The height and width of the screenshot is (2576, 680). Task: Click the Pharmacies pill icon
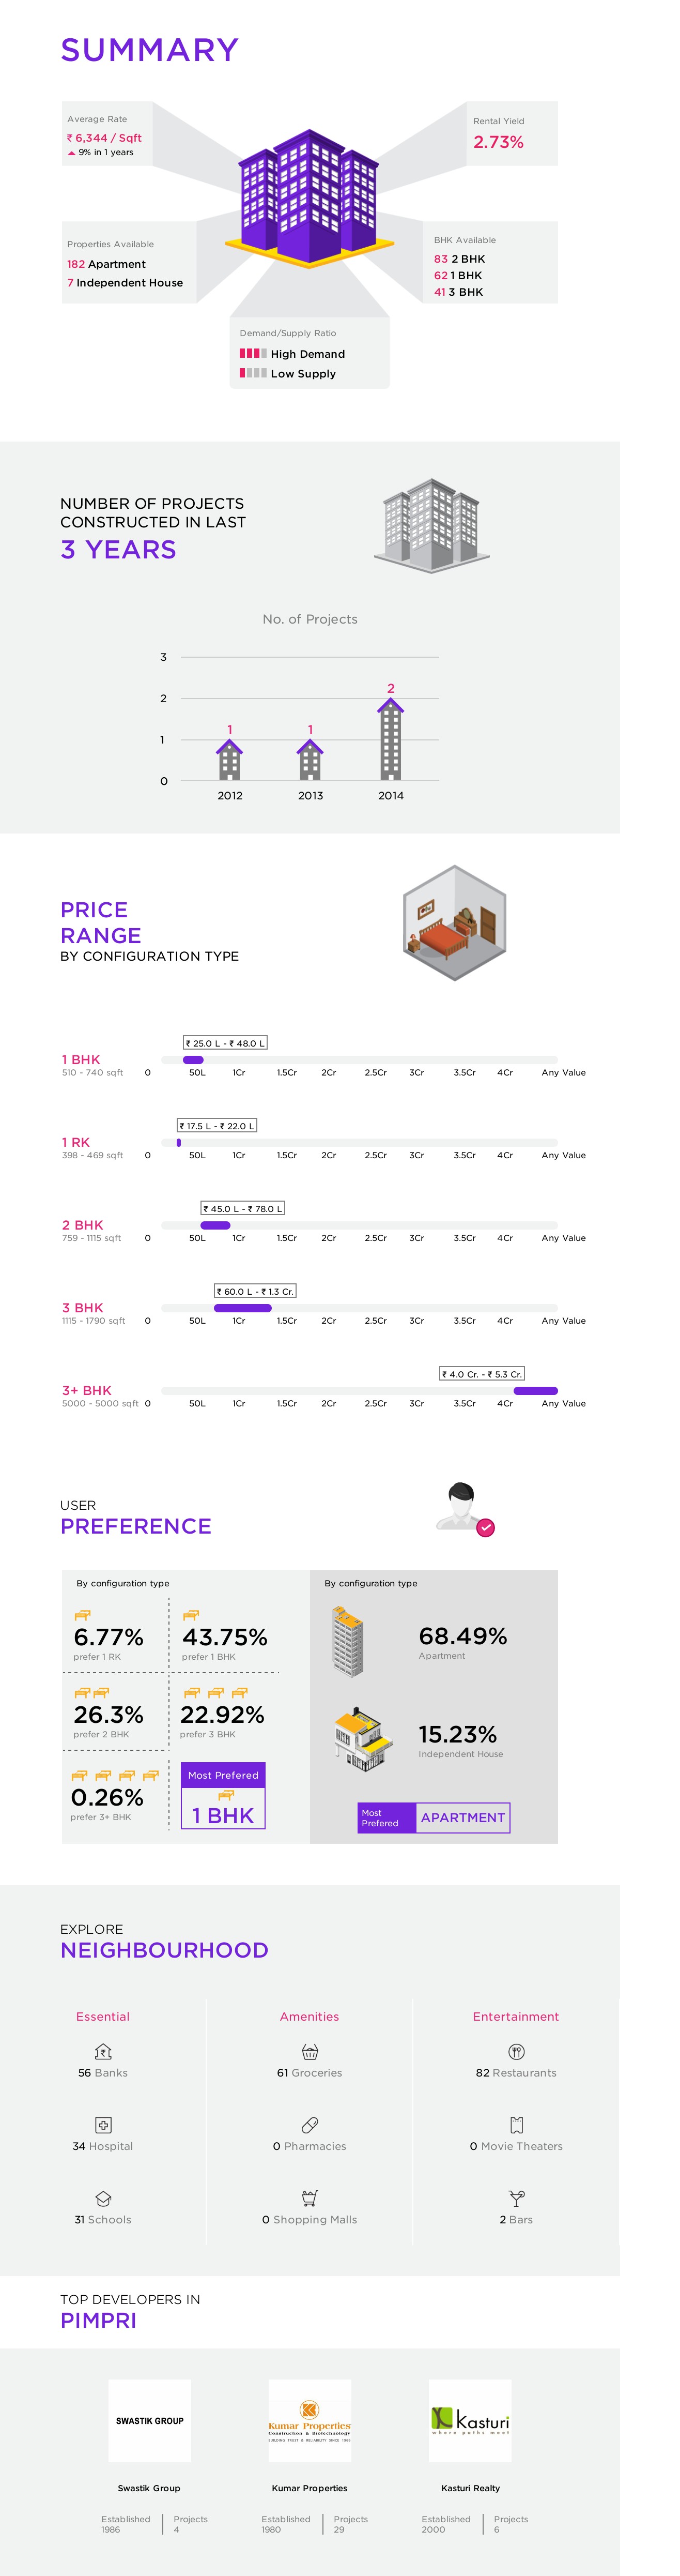[x=310, y=2124]
